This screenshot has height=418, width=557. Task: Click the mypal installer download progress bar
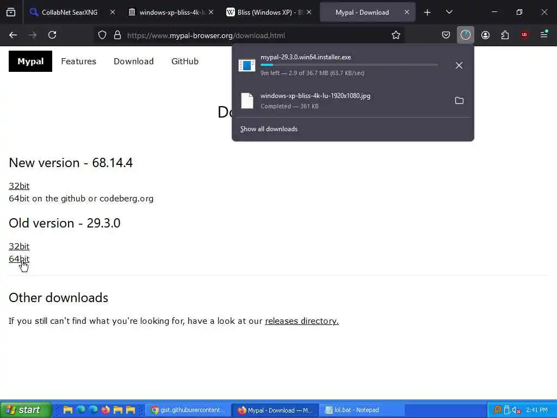pos(349,65)
